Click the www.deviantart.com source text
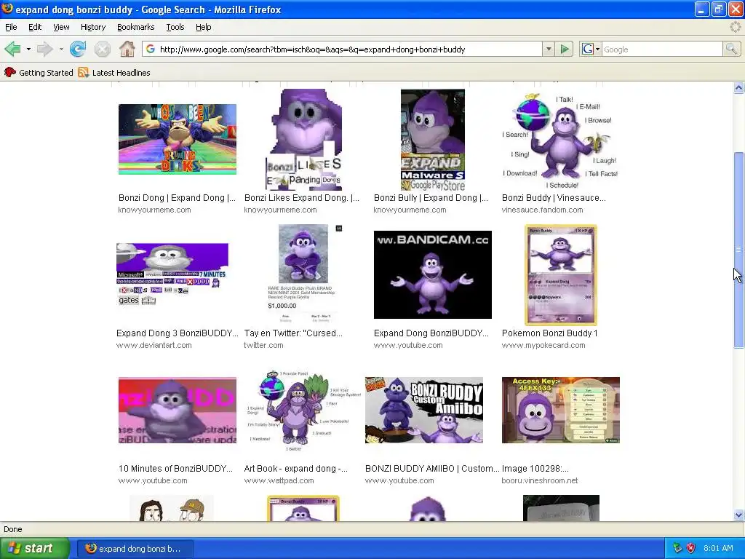 point(154,345)
